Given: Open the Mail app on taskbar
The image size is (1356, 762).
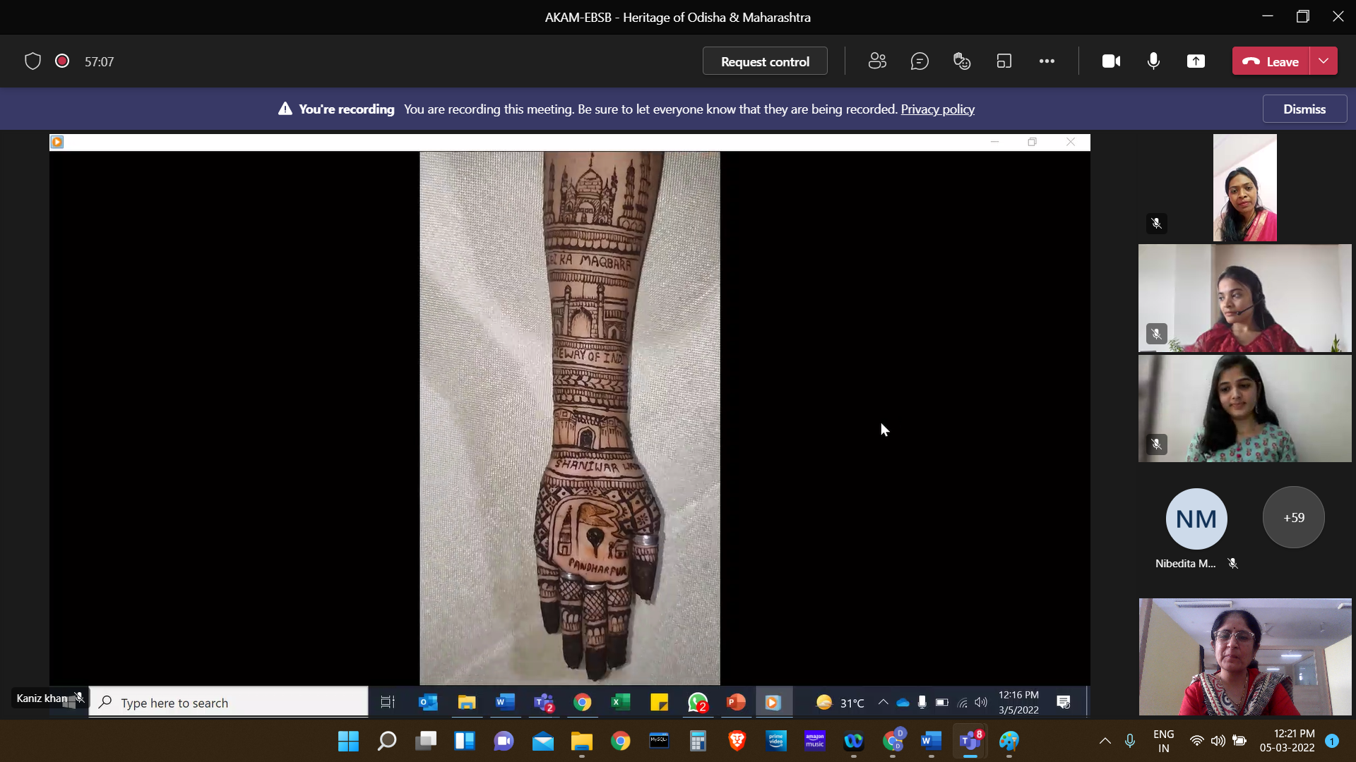Looking at the screenshot, I should point(542,741).
